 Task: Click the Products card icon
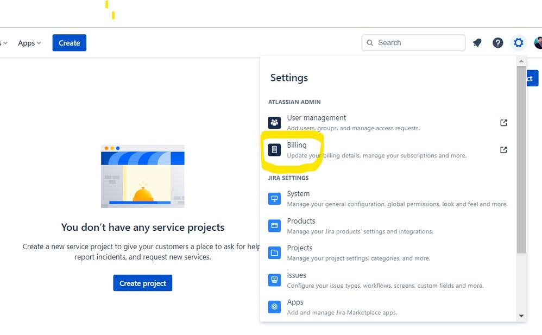click(x=274, y=225)
